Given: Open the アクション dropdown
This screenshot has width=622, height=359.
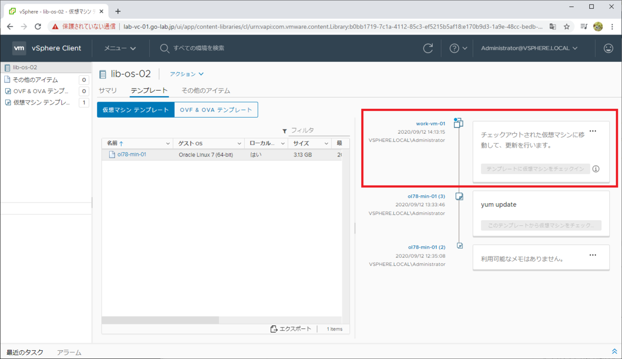Looking at the screenshot, I should (187, 74).
